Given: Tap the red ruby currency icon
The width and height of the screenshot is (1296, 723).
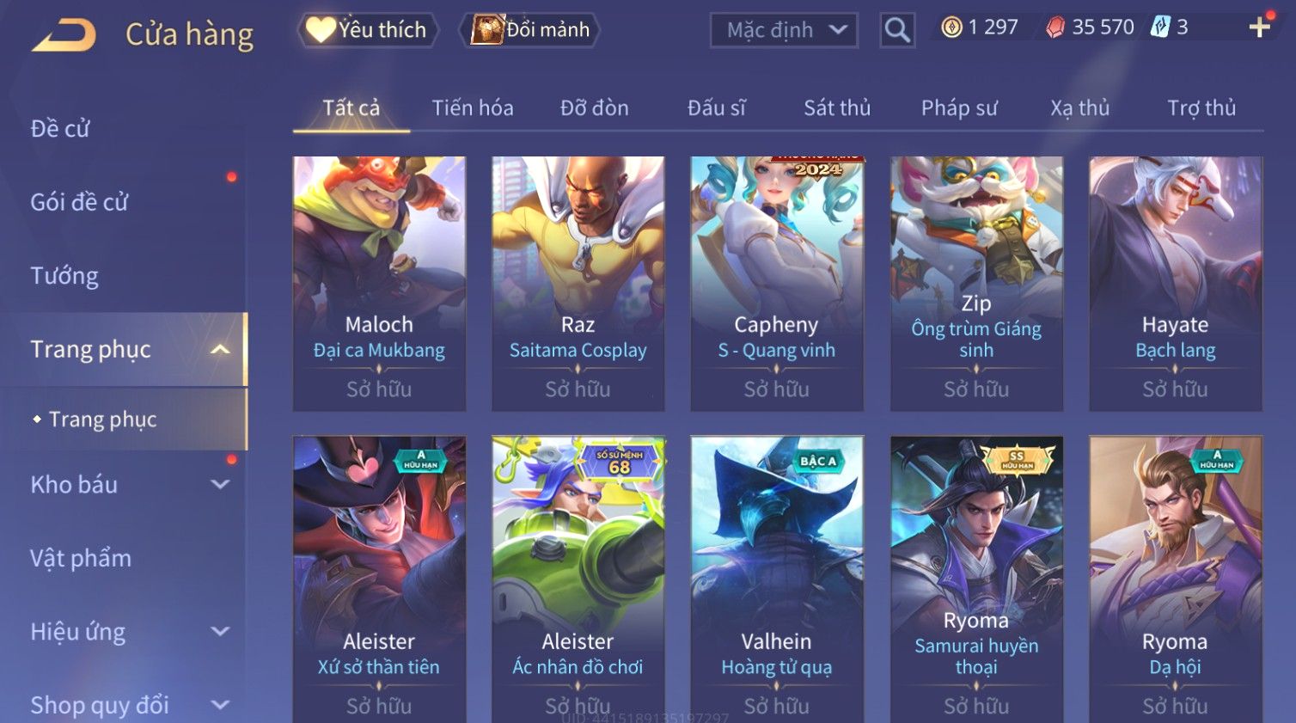Looking at the screenshot, I should (x=1055, y=28).
